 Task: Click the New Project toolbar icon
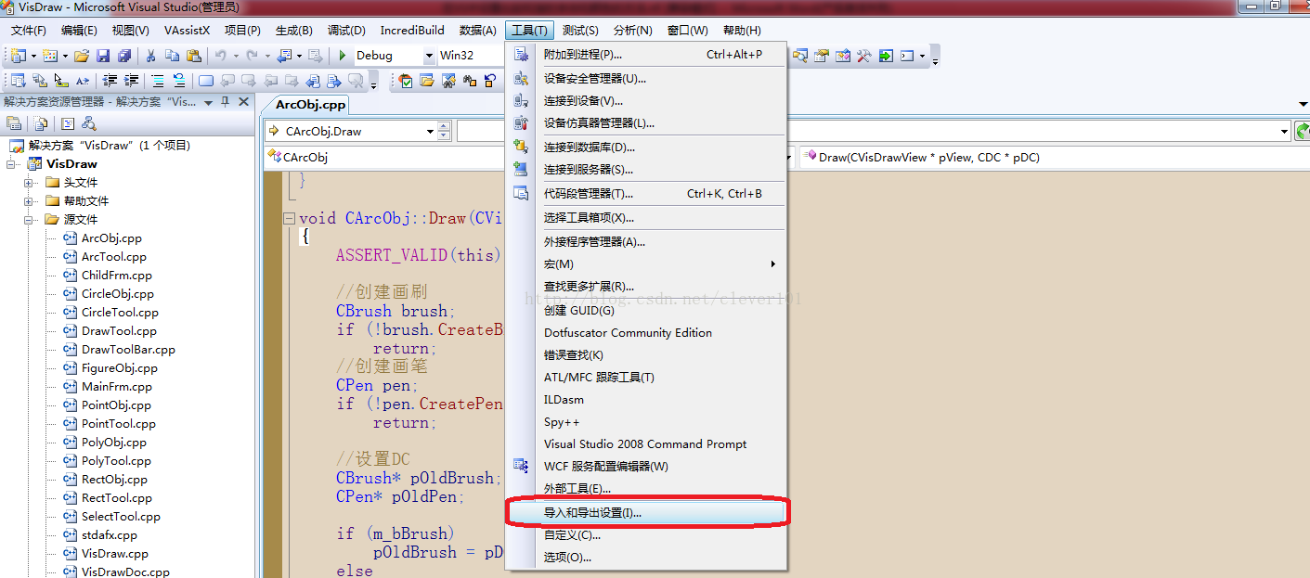click(x=18, y=56)
